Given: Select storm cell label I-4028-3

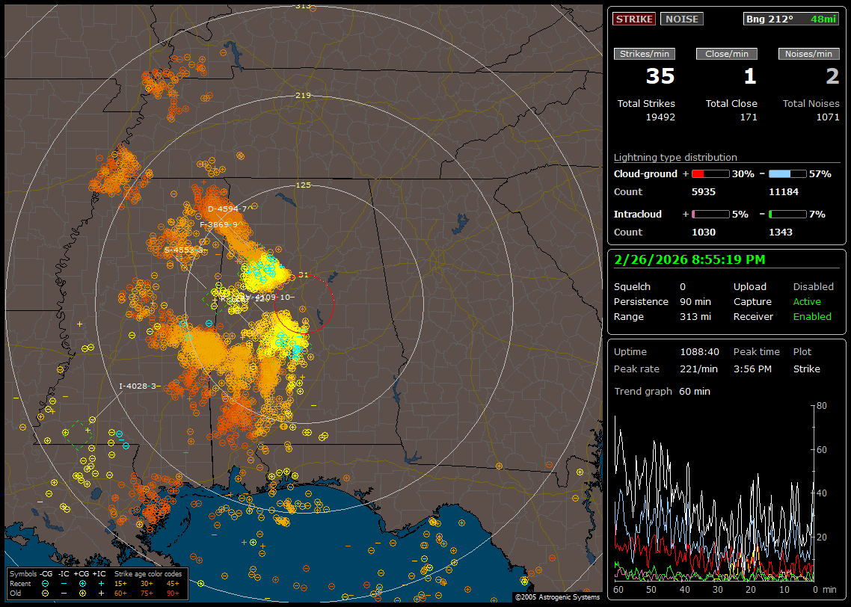Looking at the screenshot, I should pos(138,386).
